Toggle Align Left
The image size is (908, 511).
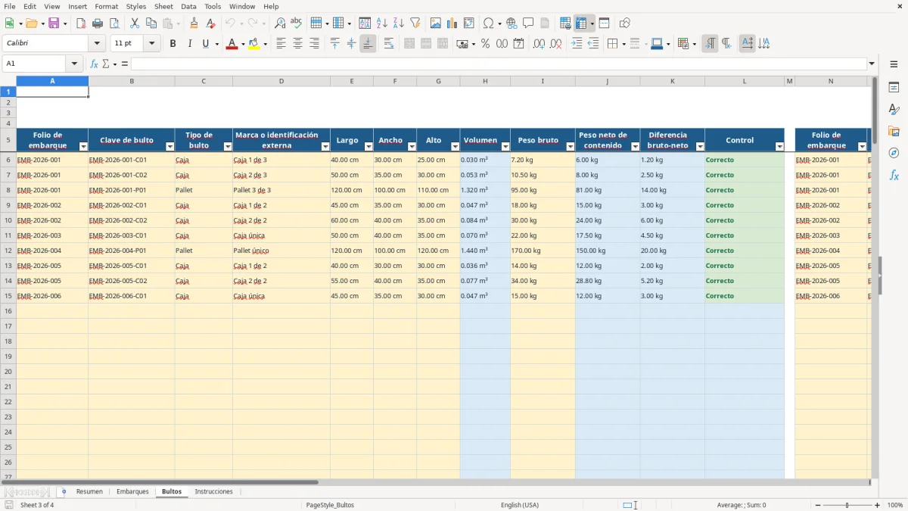tap(281, 44)
